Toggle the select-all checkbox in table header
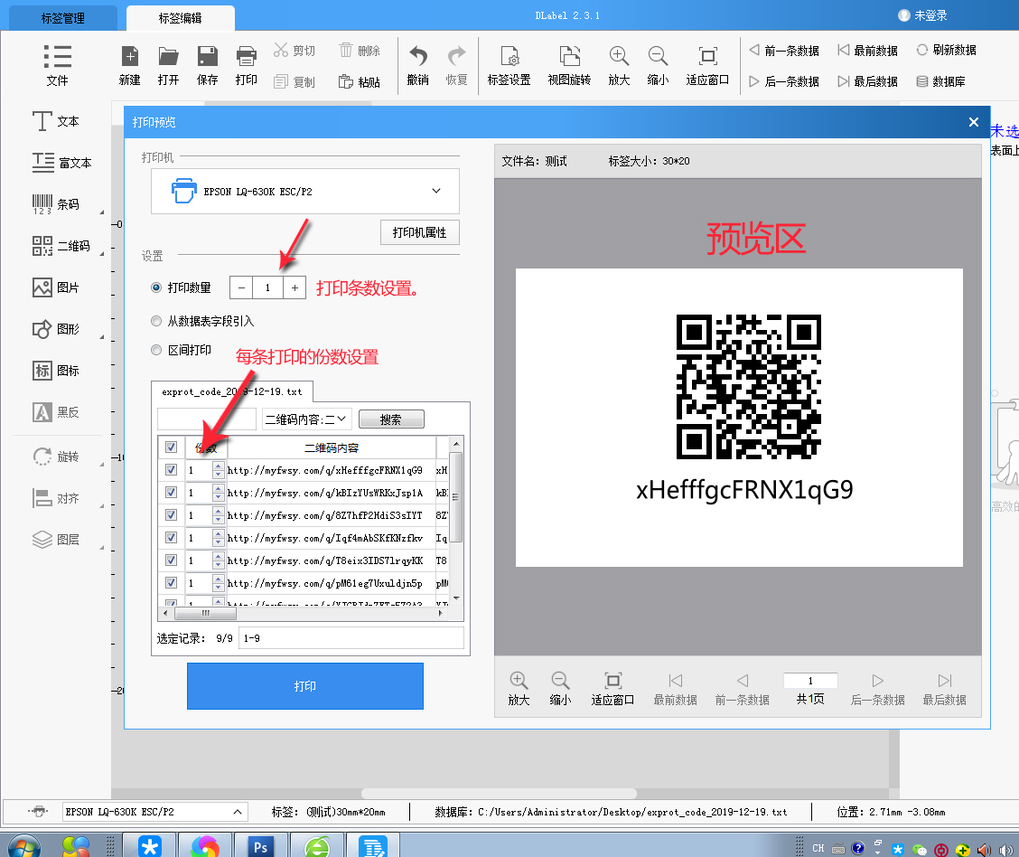The image size is (1019, 857). pyautogui.click(x=171, y=447)
